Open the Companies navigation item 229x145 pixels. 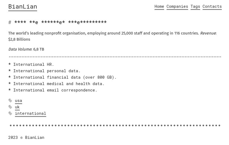pos(177,7)
